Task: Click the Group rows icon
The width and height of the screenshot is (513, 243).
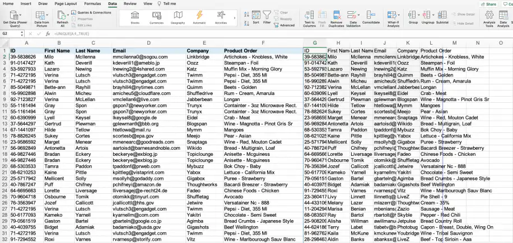Action: [412, 15]
